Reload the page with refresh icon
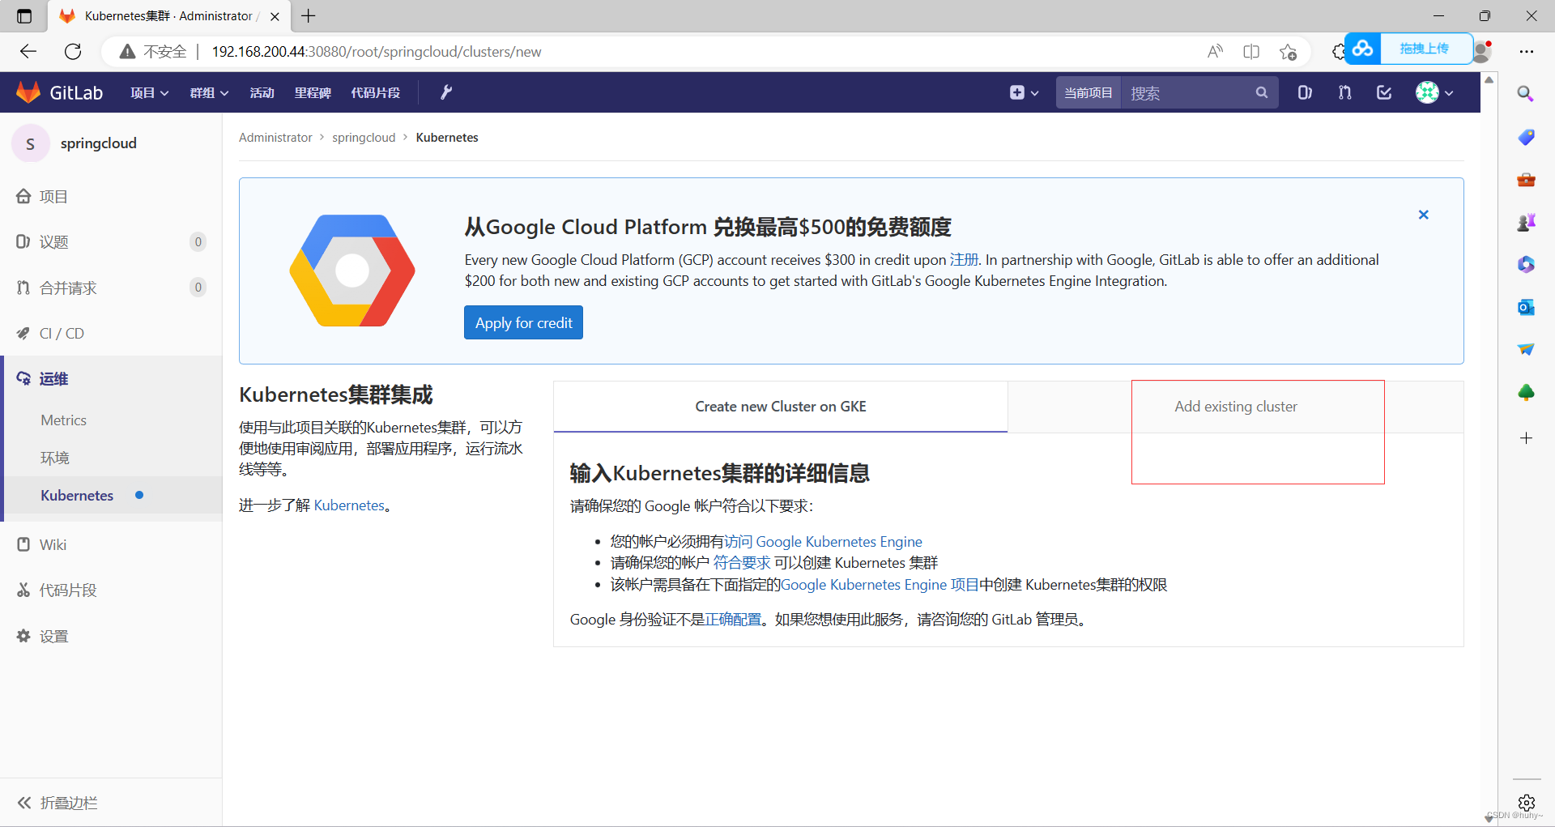Viewport: 1555px width, 827px height. [73, 52]
